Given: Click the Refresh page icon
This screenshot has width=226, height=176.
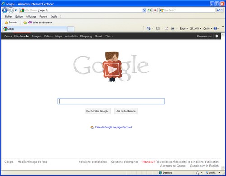Looking at the screenshot, I should click(149, 10).
